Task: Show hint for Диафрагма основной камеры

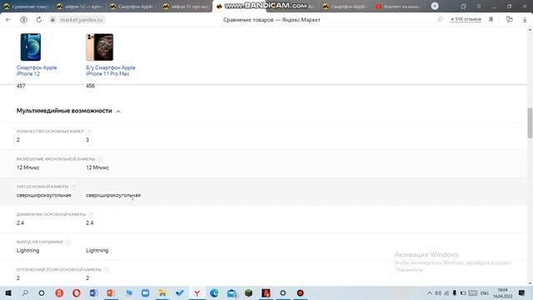Action: (91, 214)
